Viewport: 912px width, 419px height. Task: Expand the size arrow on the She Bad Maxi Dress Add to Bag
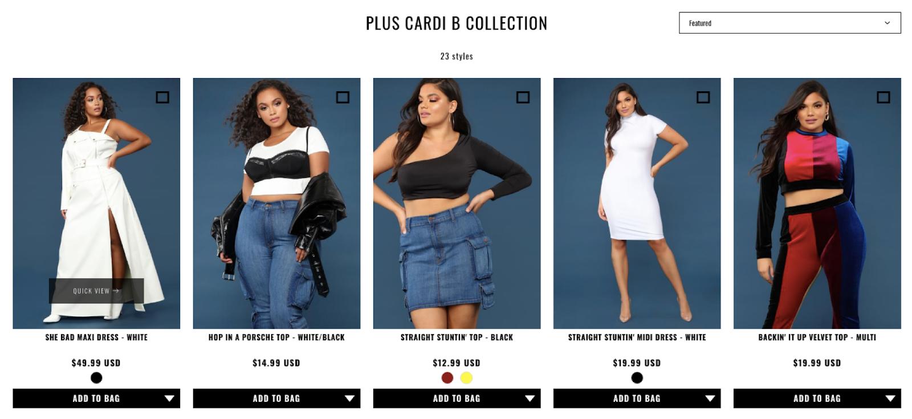click(x=169, y=398)
